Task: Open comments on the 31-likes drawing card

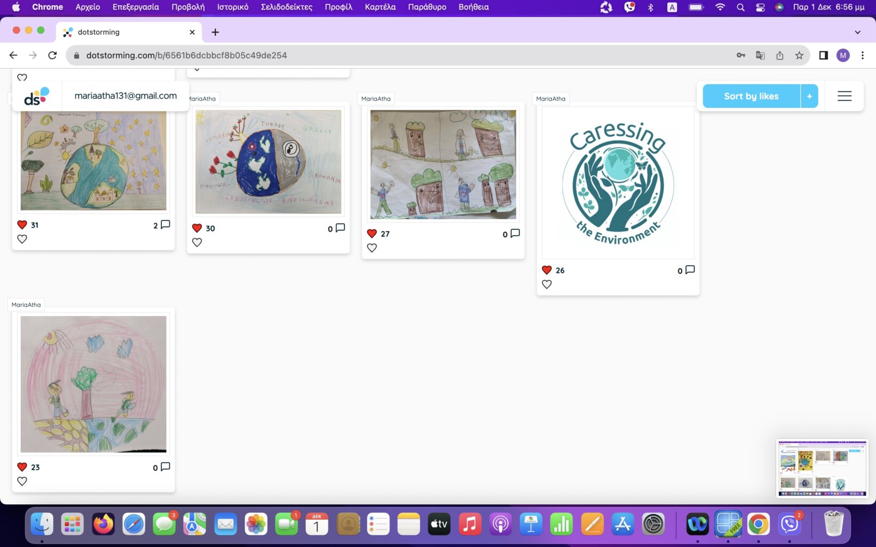Action: pyautogui.click(x=165, y=225)
